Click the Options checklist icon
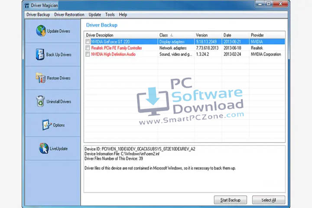This screenshot has height=208, width=312. coord(47,125)
